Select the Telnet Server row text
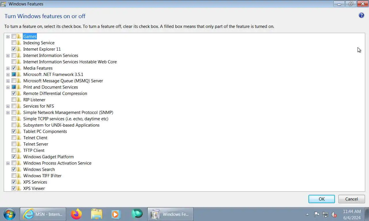Screen dimensions: 369x221 tap(36, 144)
